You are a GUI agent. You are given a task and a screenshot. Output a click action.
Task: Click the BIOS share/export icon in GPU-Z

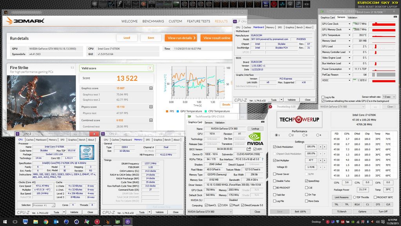(x=249, y=149)
